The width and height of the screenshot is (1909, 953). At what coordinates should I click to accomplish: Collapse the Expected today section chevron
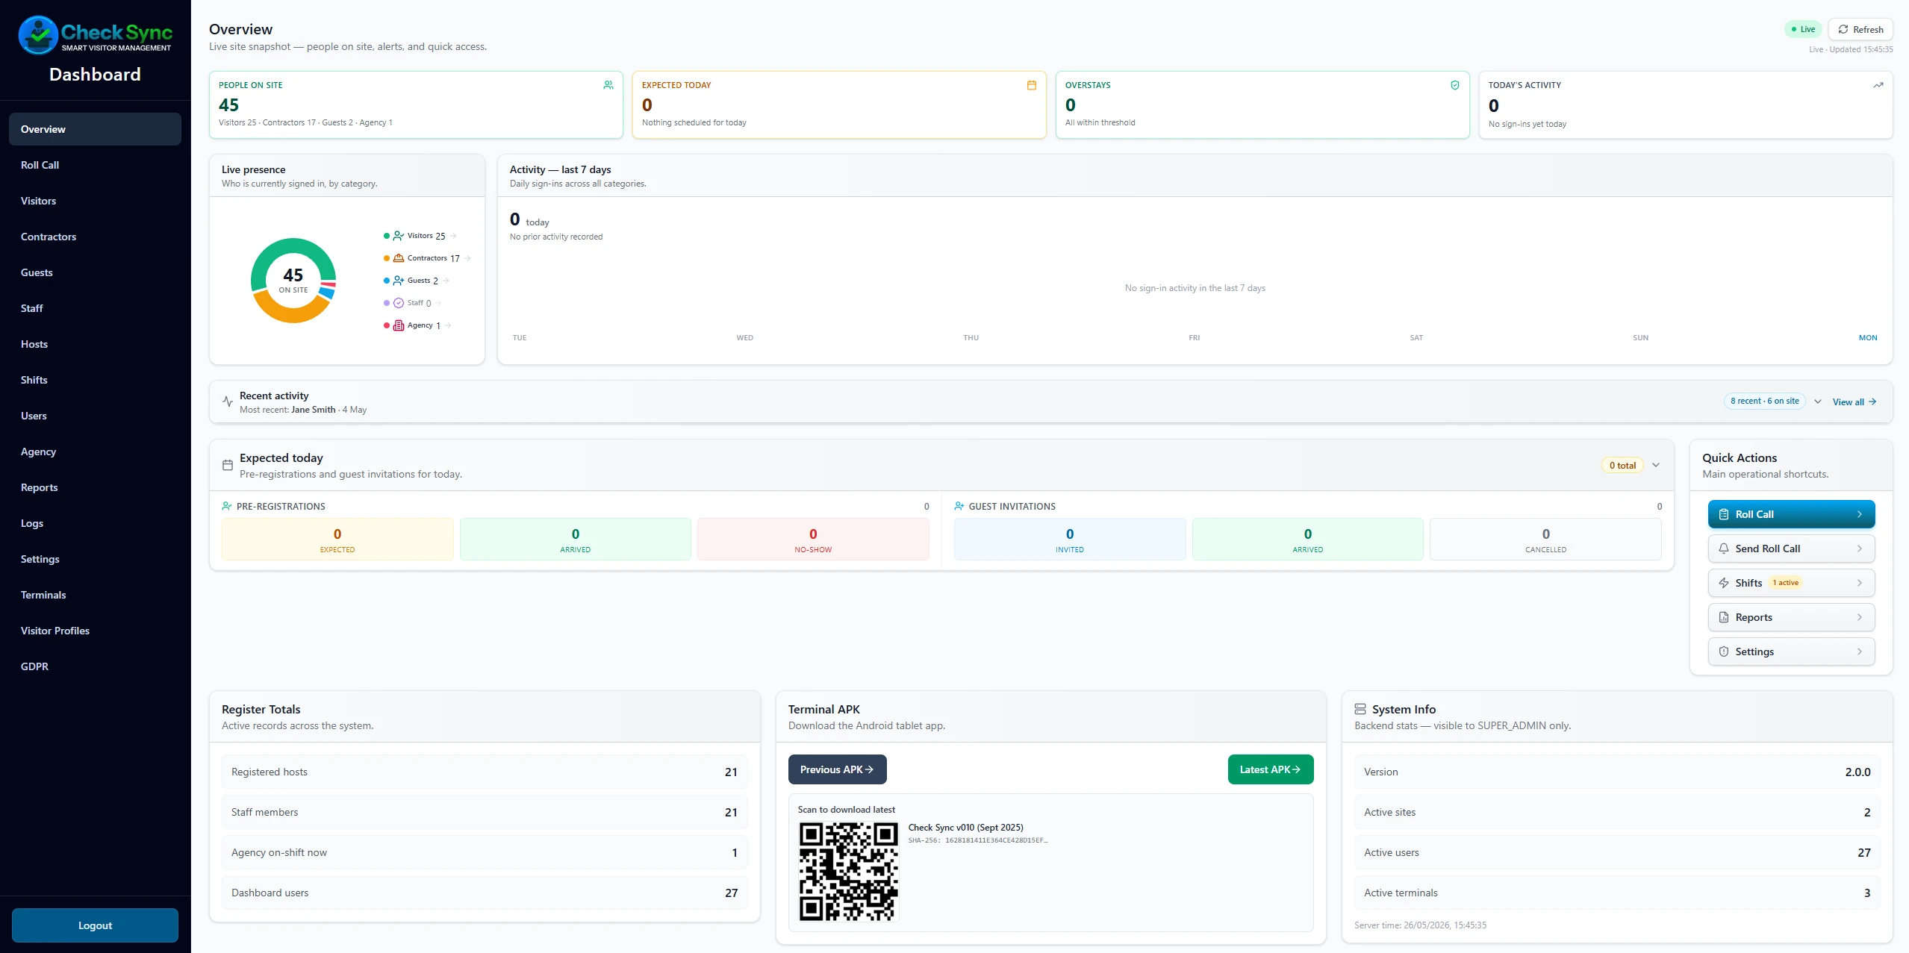click(1656, 465)
